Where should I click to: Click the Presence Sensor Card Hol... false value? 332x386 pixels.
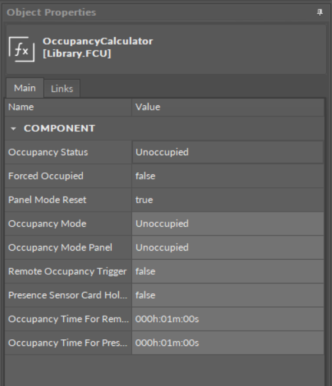click(x=227, y=295)
